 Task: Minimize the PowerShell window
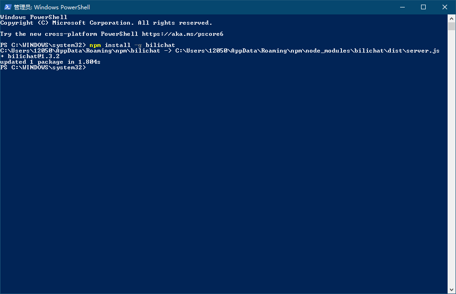pos(402,7)
